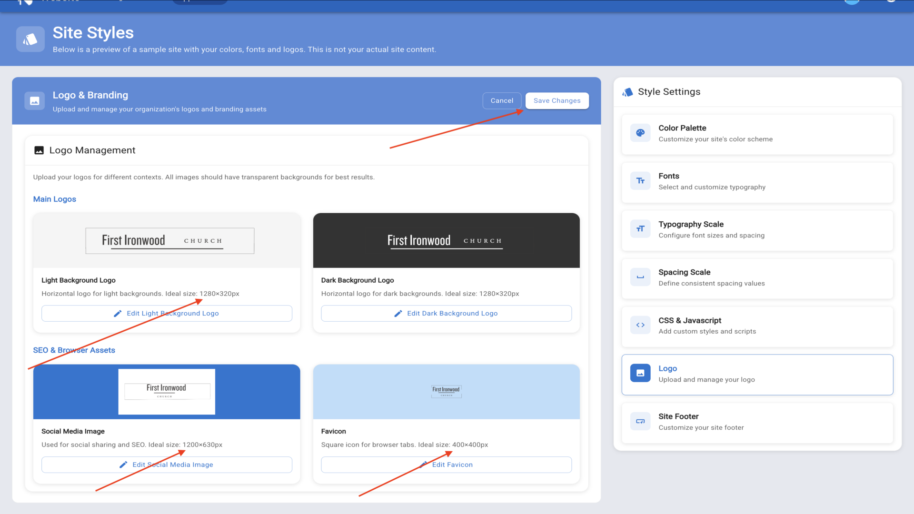Select the dark background logo preview
Screen dimensions: 914x514
point(446,241)
